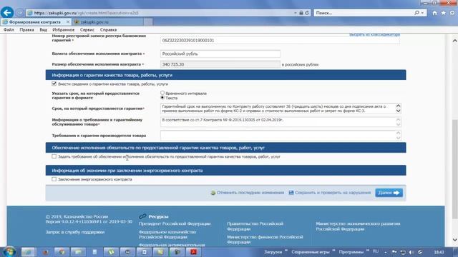Click the page scrollbar down arrow
458x257 pixels.
(454, 240)
